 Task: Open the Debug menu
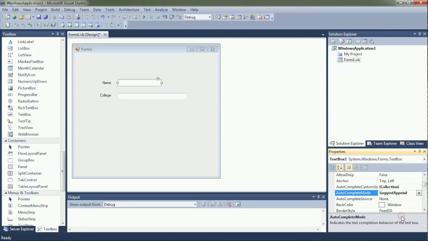[x=70, y=10]
